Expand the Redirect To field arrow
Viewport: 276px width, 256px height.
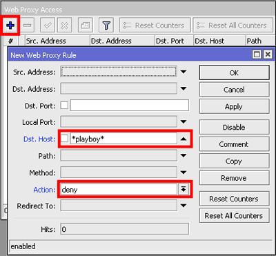coord(184,206)
